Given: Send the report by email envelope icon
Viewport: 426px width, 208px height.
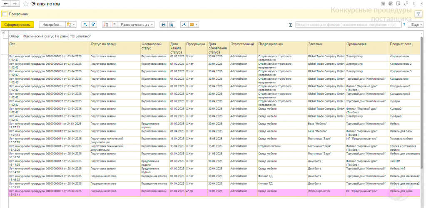Looking at the screenshot, I should pyautogui.click(x=192, y=24).
